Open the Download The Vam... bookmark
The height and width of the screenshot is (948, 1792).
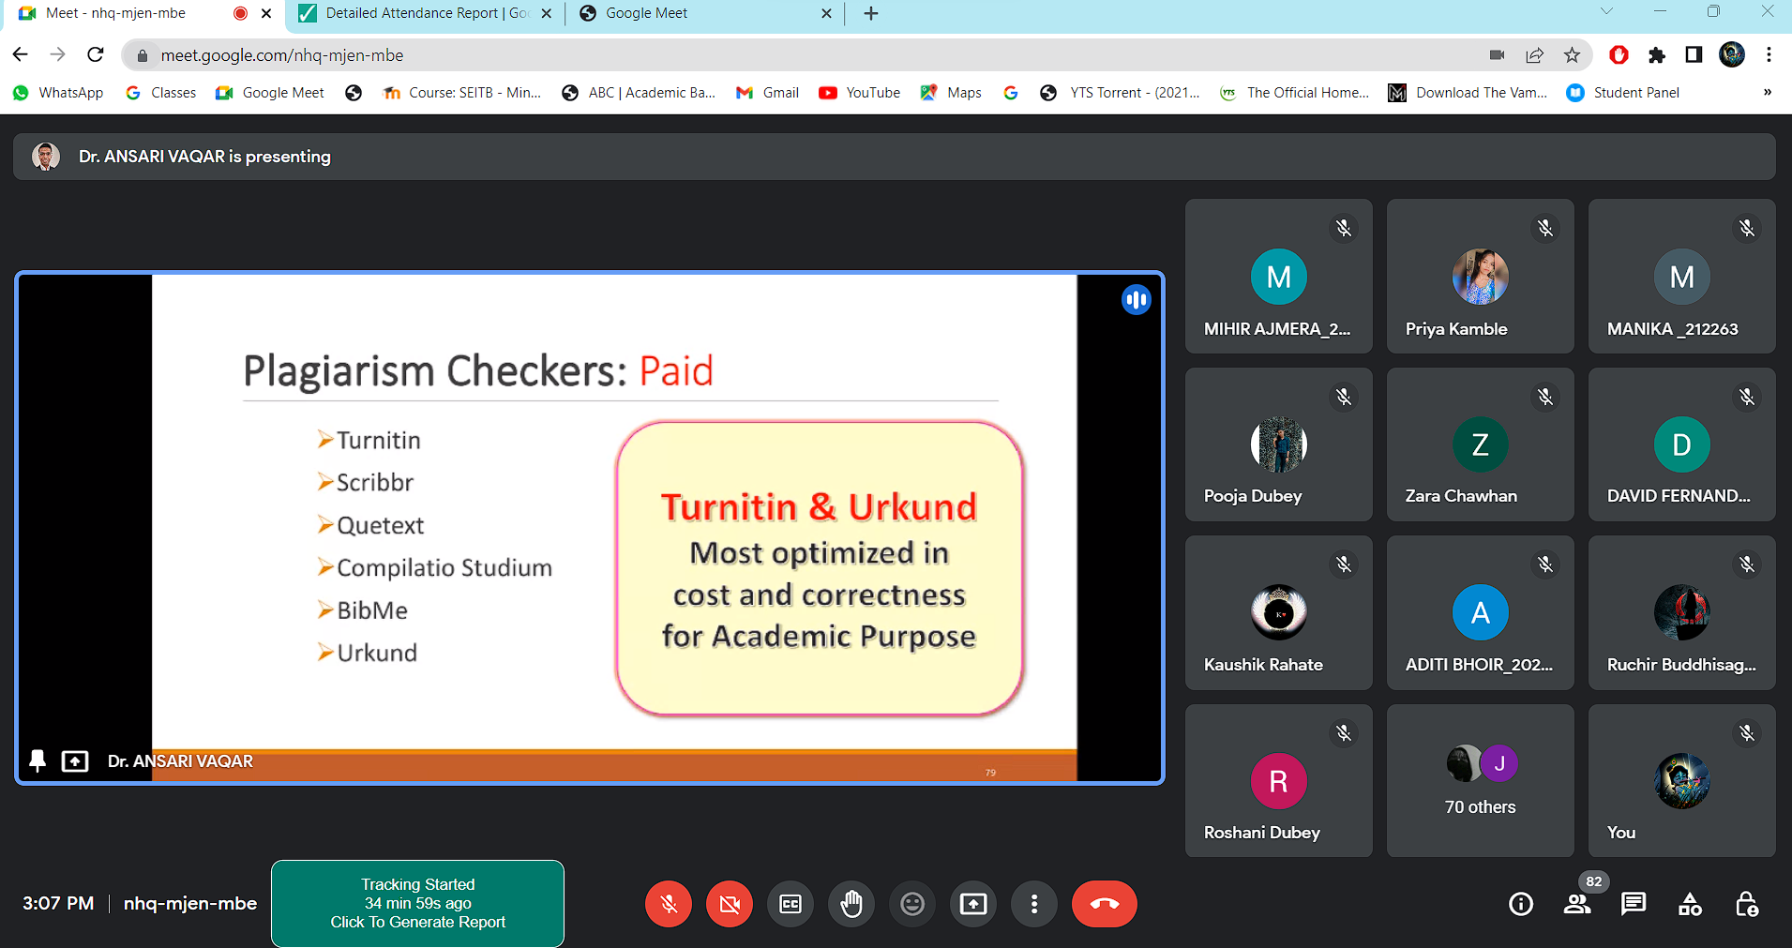1468,93
